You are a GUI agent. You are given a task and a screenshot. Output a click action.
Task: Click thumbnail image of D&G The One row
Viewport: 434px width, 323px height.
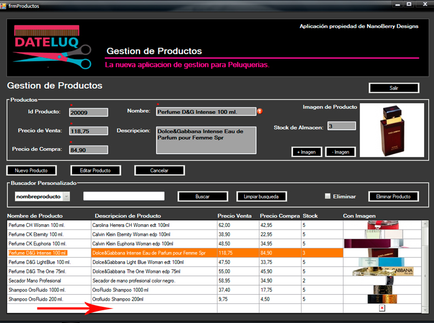(383, 271)
